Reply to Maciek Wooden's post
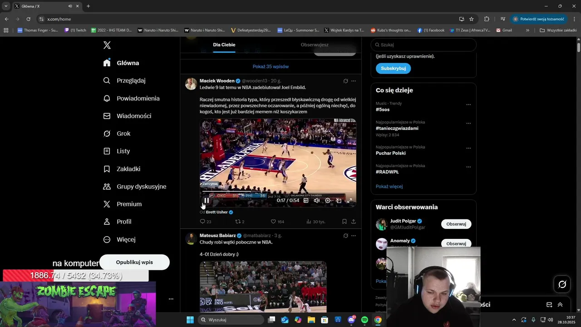The width and height of the screenshot is (581, 327). click(x=206, y=222)
